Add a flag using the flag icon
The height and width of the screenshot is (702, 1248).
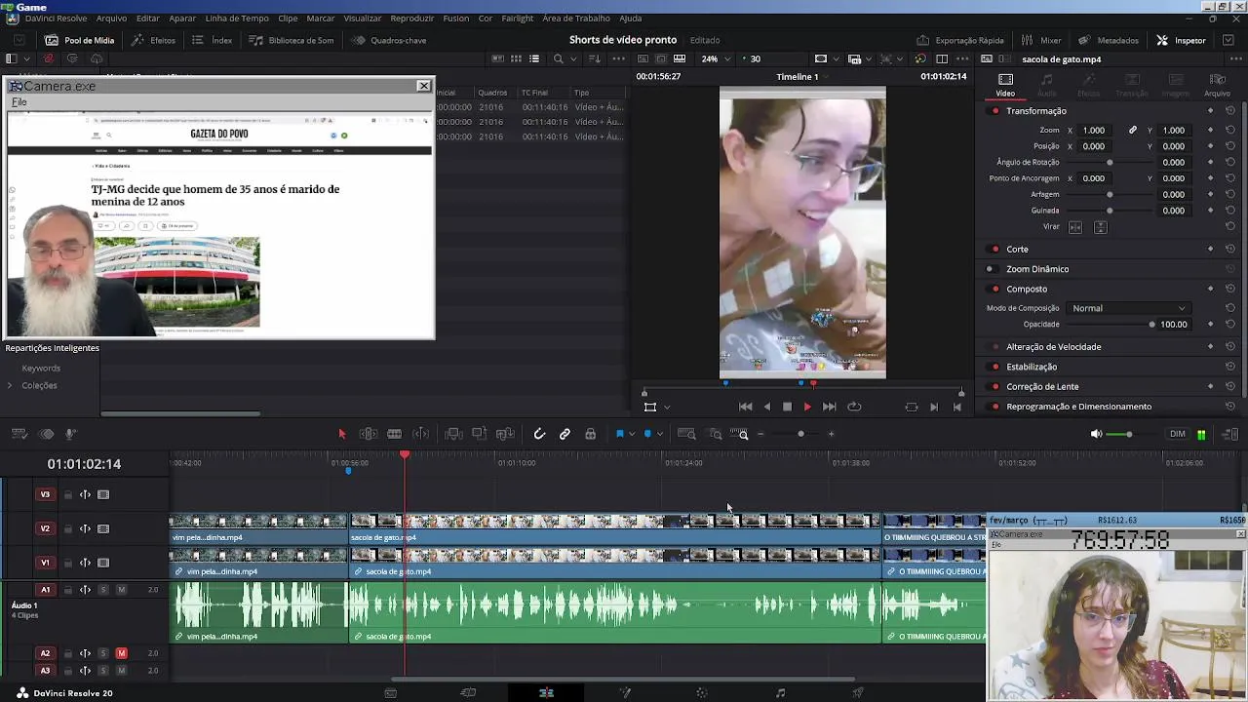coord(619,434)
